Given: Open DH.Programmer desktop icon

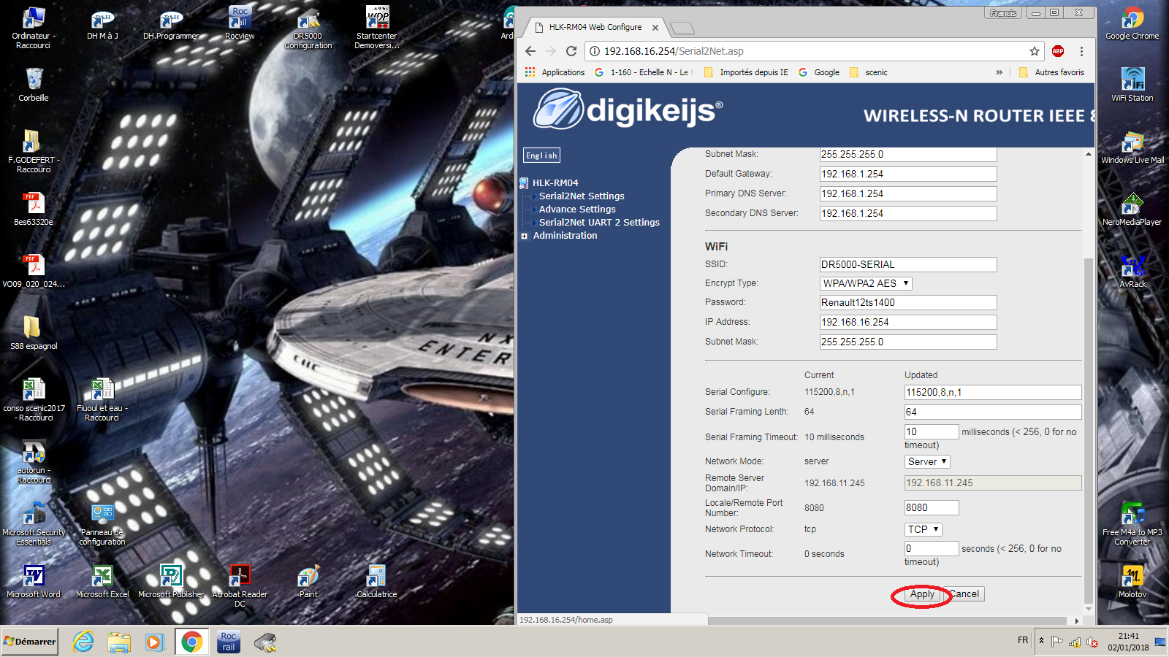Looking at the screenshot, I should pyautogui.click(x=171, y=25).
